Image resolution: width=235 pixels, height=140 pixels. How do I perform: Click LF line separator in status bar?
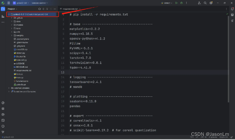click(197, 137)
